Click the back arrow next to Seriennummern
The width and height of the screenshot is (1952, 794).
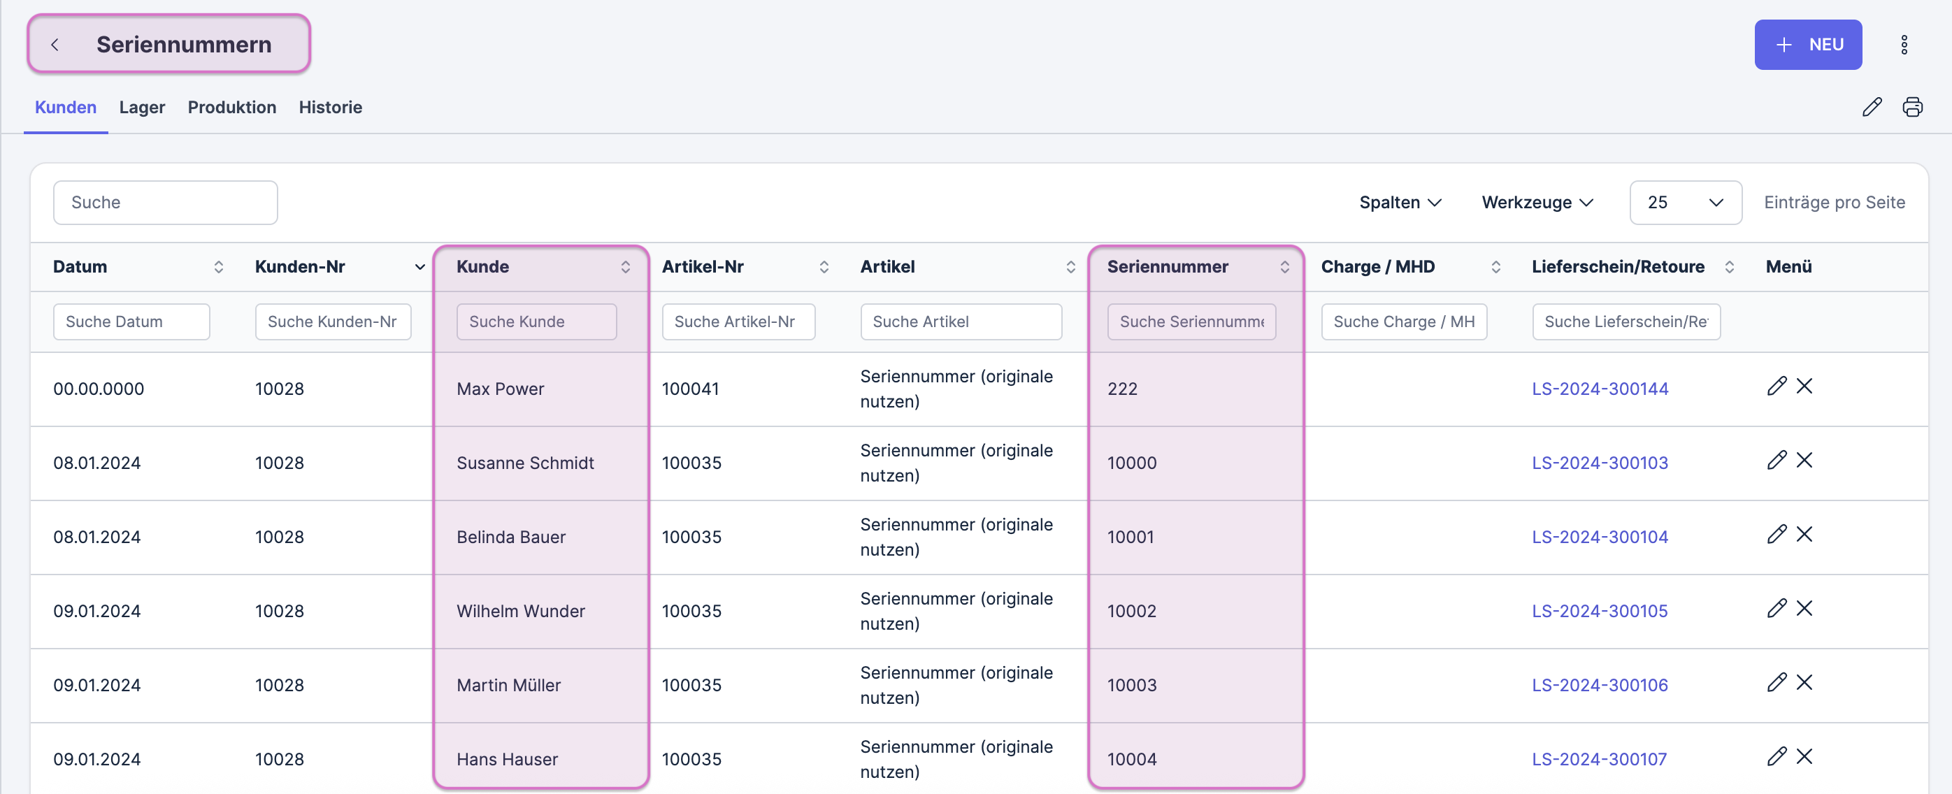(55, 45)
